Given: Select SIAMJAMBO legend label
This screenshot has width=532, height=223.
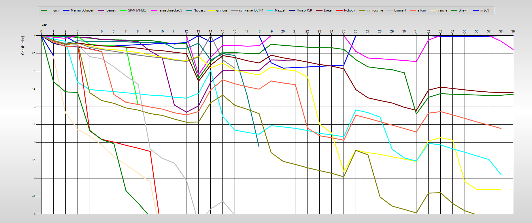Looking at the screenshot, I should click(137, 10).
